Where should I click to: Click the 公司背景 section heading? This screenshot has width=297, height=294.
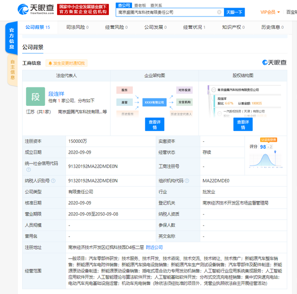click(33, 47)
